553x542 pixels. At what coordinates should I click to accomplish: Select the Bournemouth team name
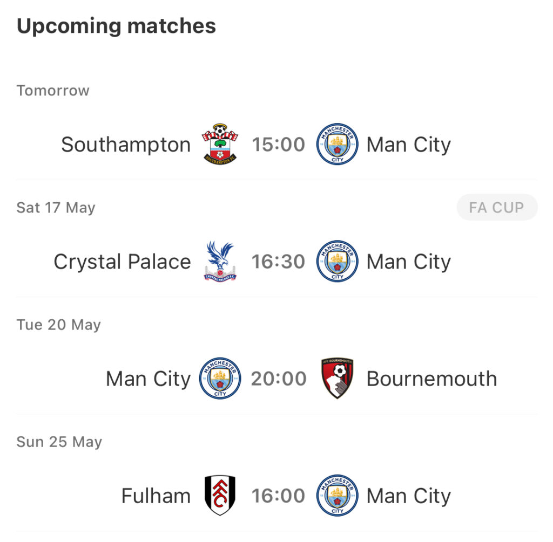tap(431, 379)
